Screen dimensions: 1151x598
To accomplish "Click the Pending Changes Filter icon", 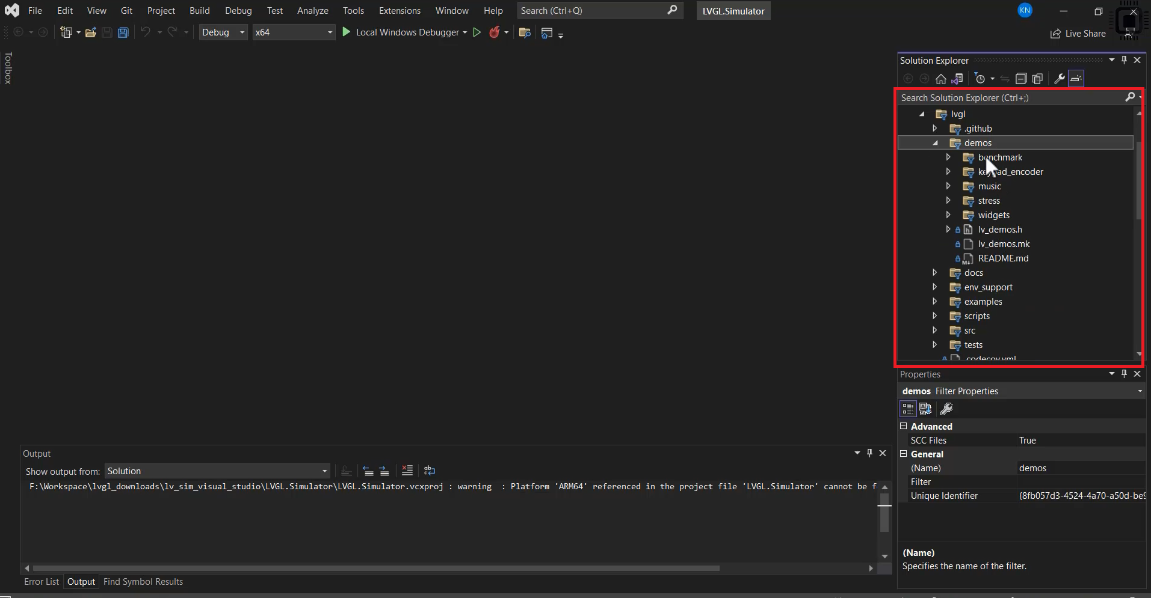I will point(980,79).
